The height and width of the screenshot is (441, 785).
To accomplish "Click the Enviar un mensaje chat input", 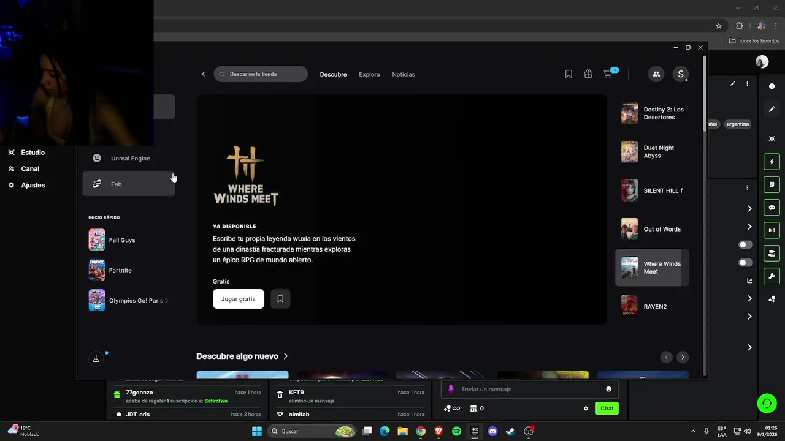I will 530,389.
